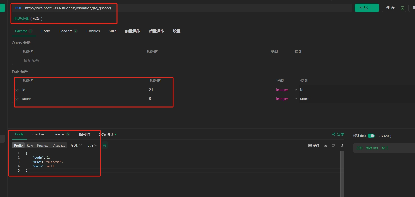Open the utf8 encoding dropdown

click(92, 146)
